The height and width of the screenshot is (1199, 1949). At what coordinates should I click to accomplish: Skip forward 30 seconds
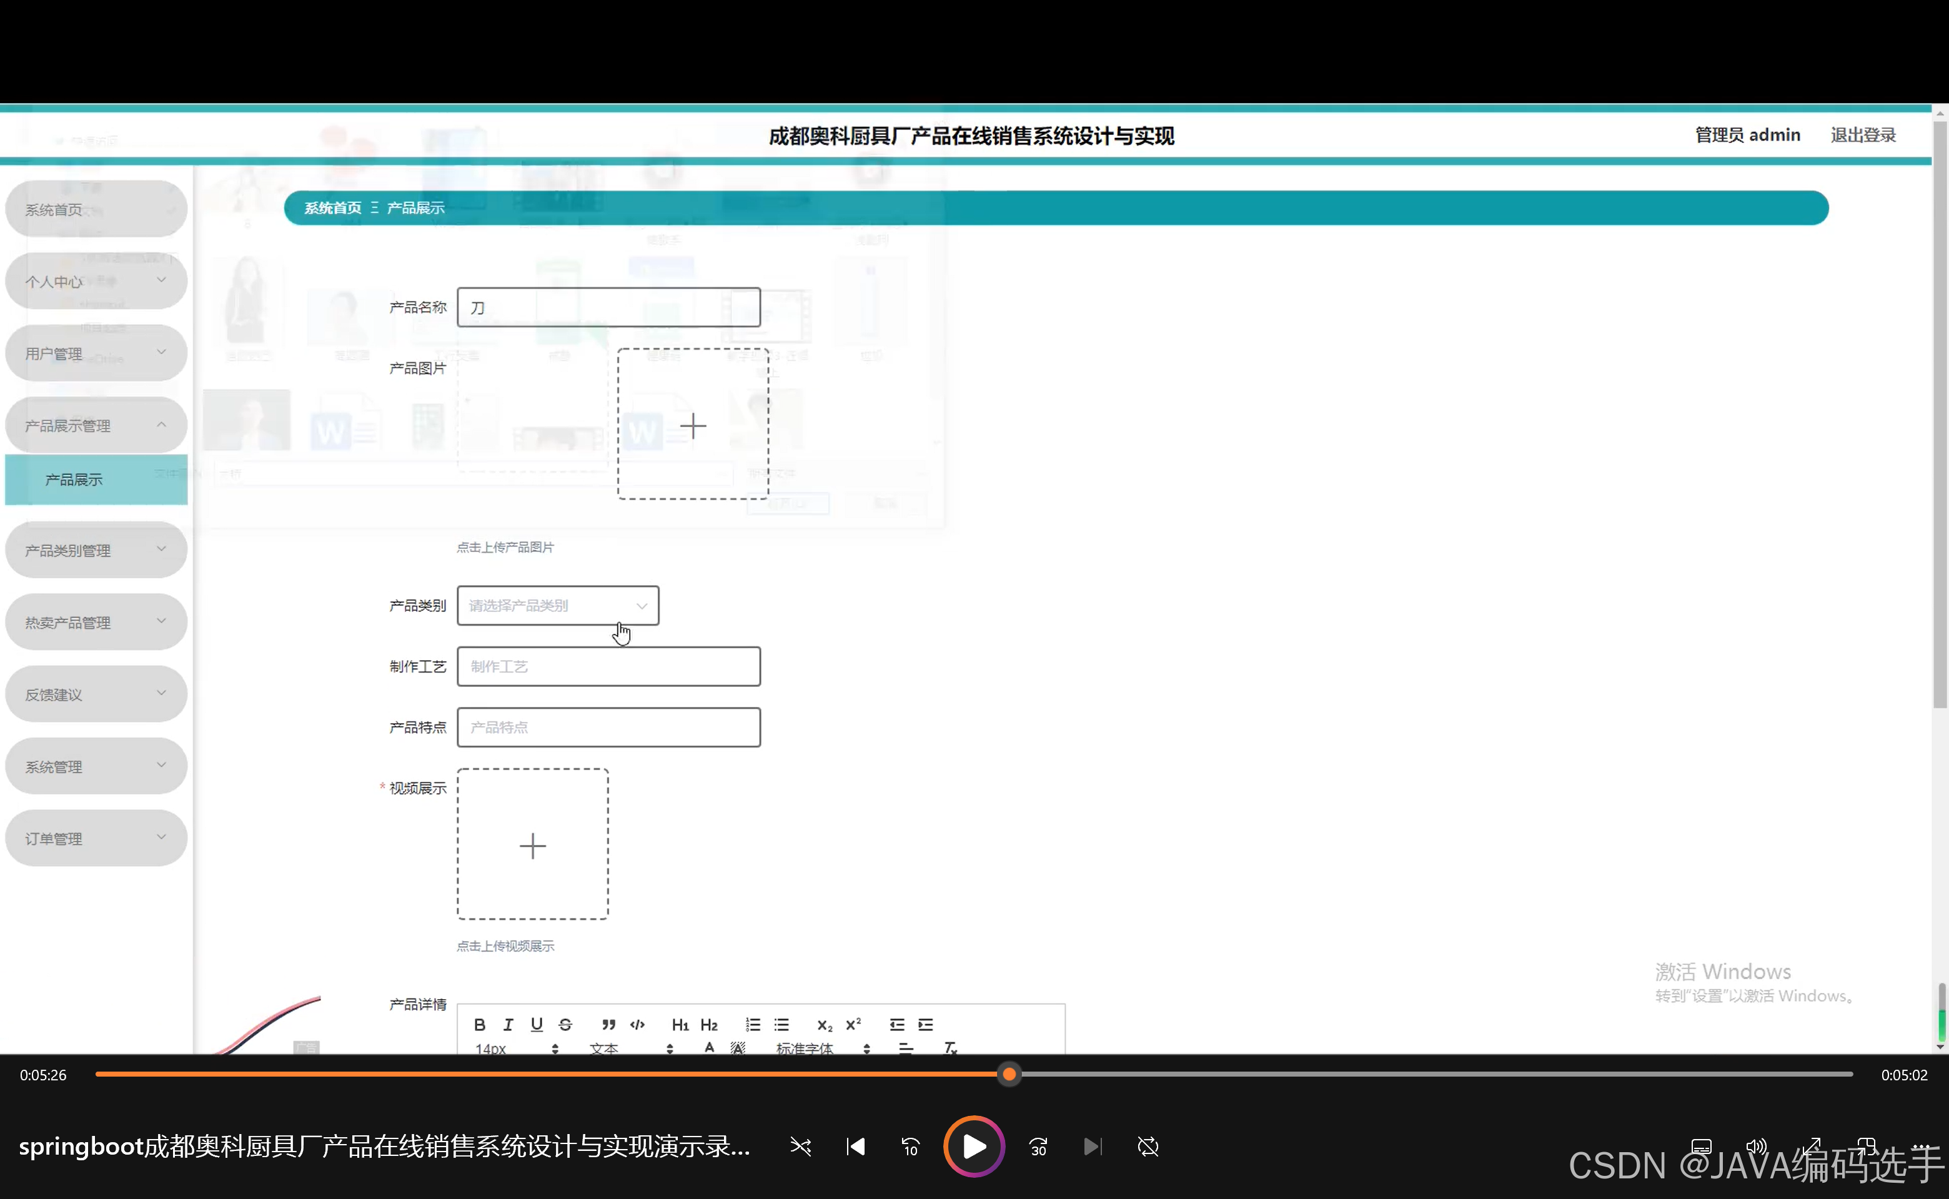(x=1038, y=1147)
